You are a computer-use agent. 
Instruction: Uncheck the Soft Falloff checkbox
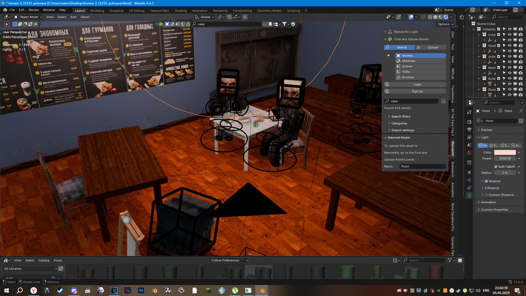click(496, 167)
